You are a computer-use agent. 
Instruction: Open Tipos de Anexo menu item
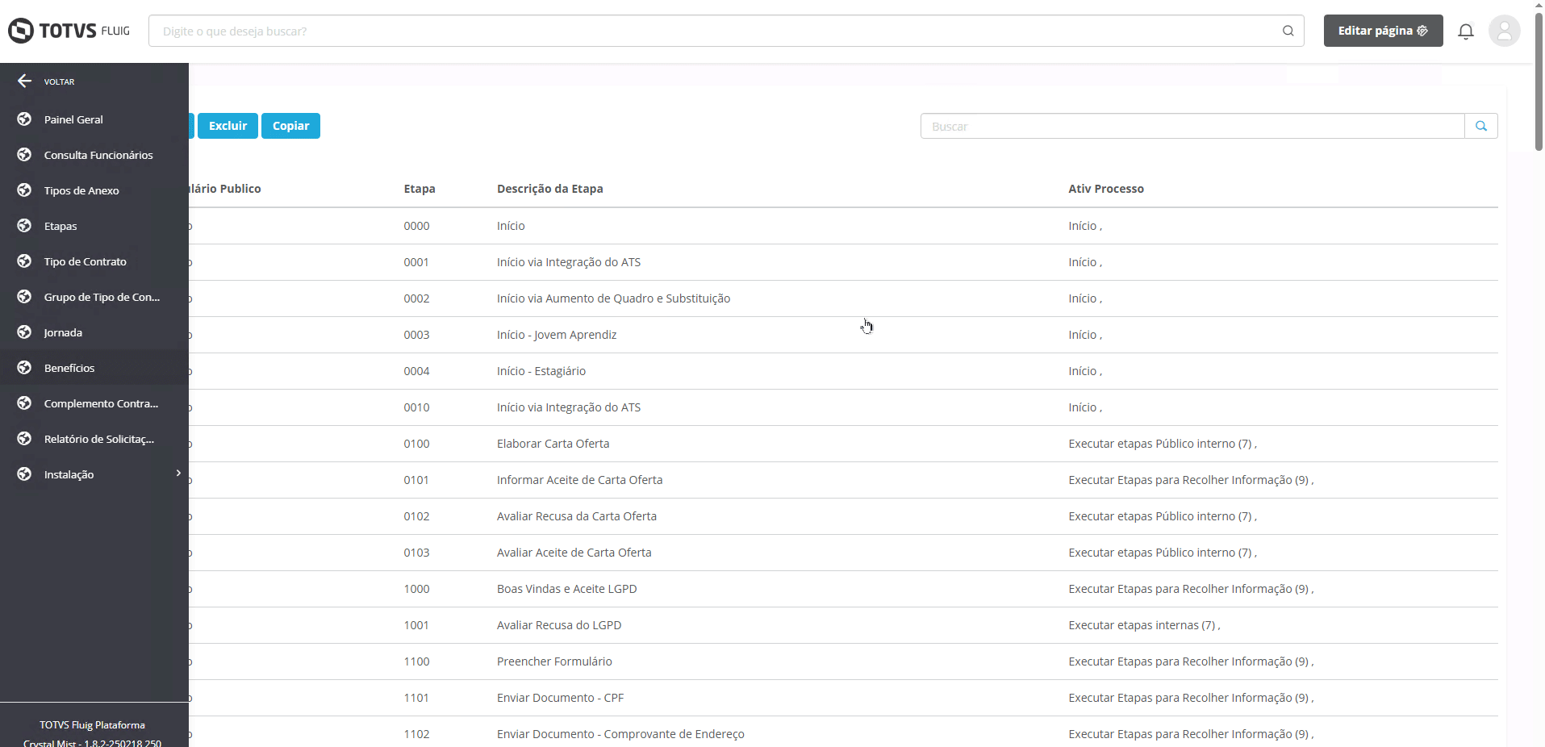click(94, 190)
